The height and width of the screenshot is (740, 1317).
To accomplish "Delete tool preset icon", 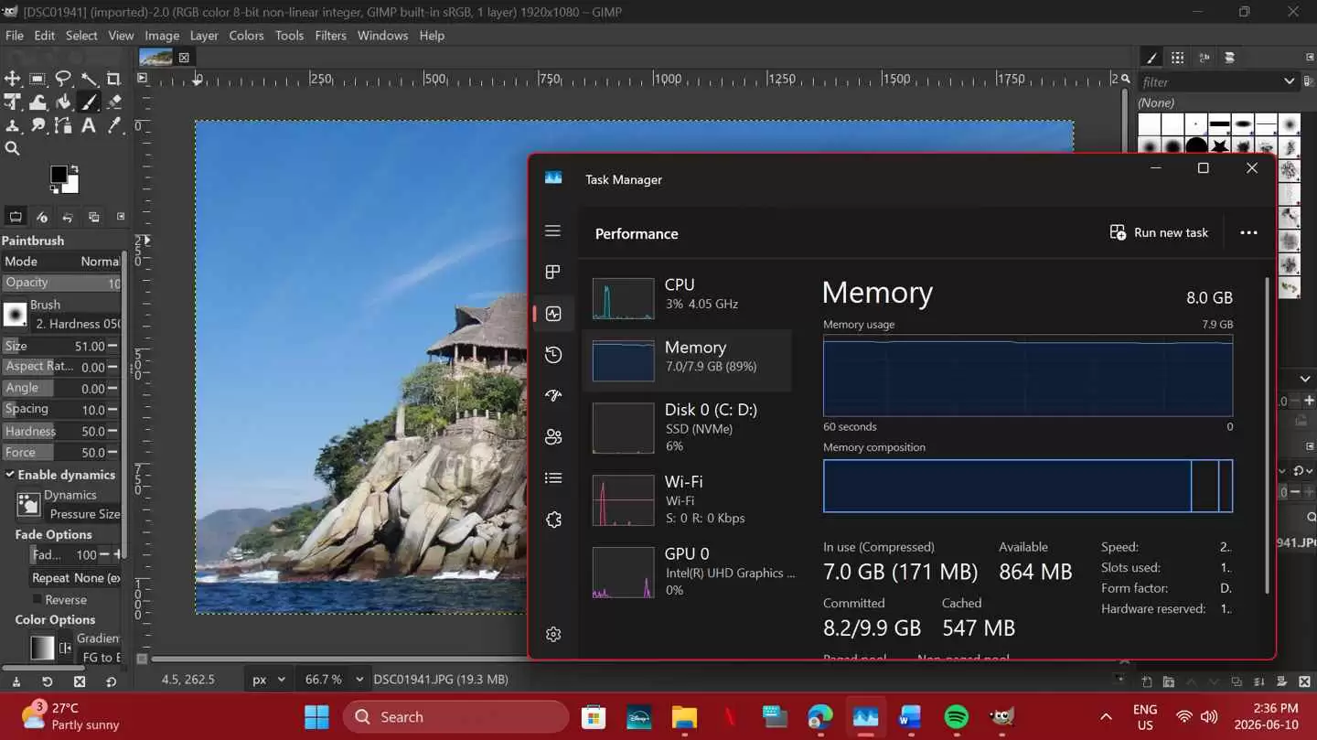I will pyautogui.click(x=80, y=681).
